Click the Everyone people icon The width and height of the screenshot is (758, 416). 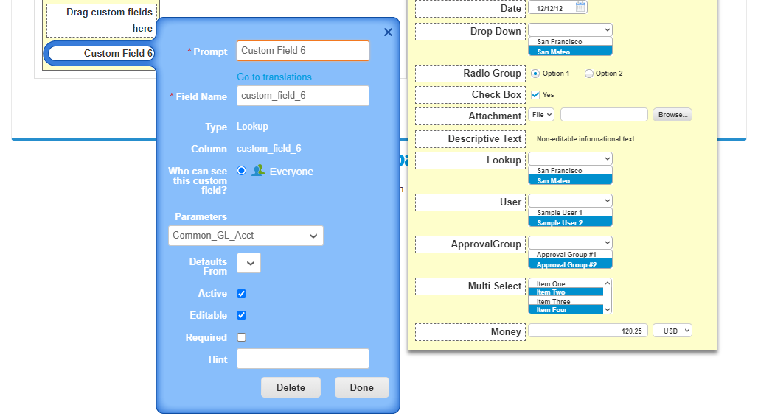(x=258, y=171)
